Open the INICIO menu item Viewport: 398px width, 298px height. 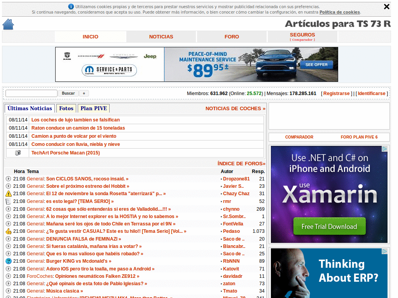[x=90, y=37]
